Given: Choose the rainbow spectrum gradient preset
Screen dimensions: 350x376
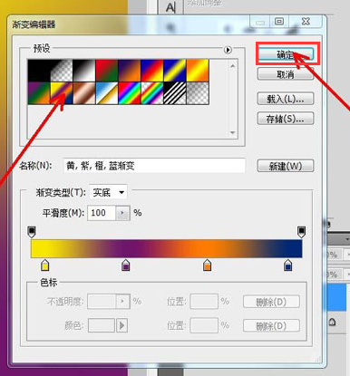Looking at the screenshot, I should pyautogui.click(x=130, y=93).
